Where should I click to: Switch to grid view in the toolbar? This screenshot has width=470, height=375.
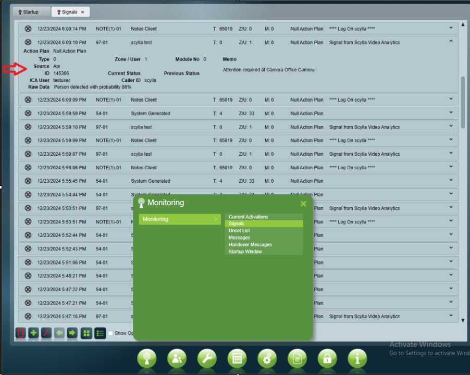pos(86,333)
